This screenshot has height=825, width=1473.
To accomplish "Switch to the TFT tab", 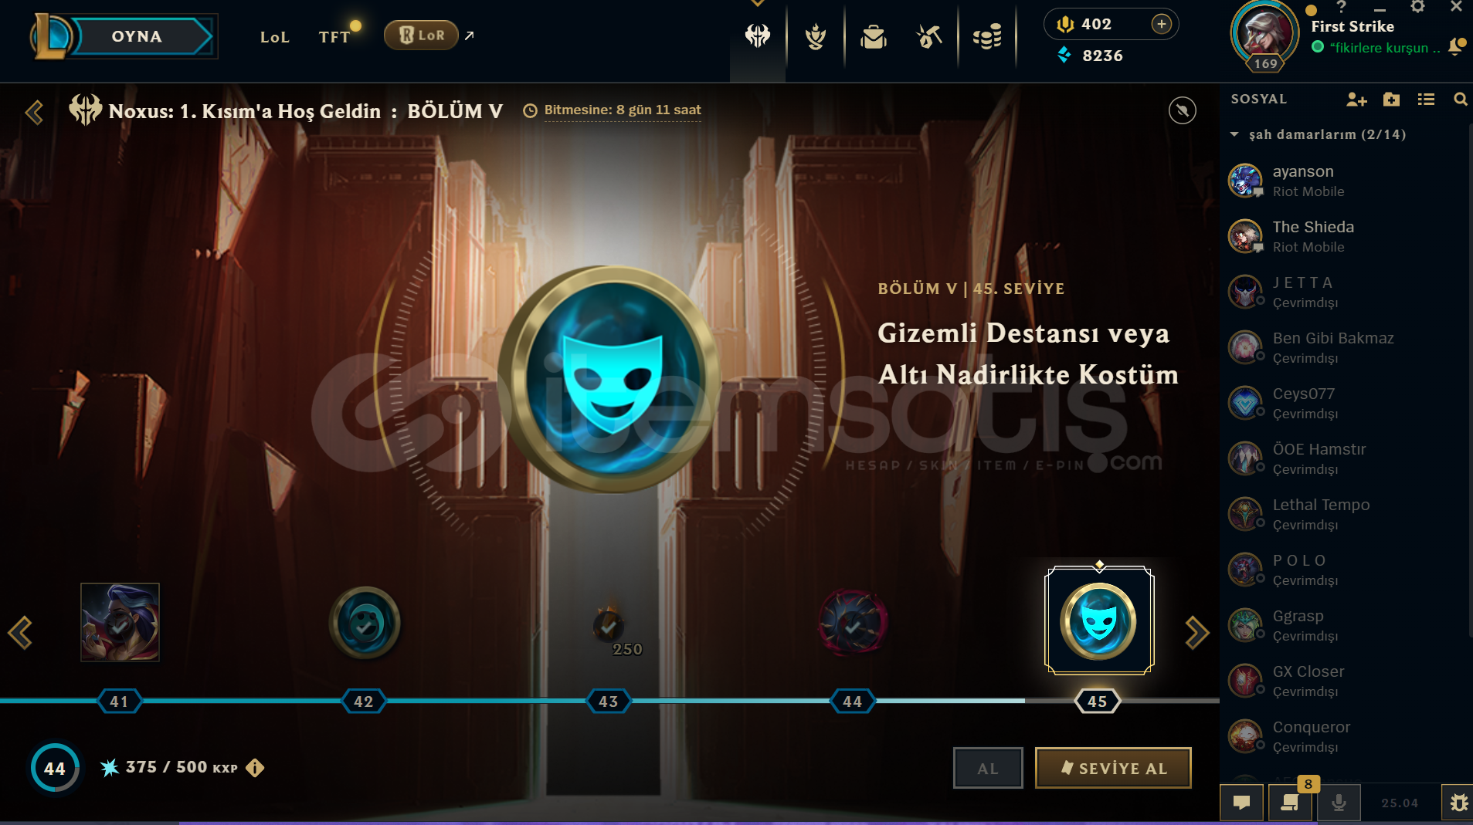I will (334, 37).
